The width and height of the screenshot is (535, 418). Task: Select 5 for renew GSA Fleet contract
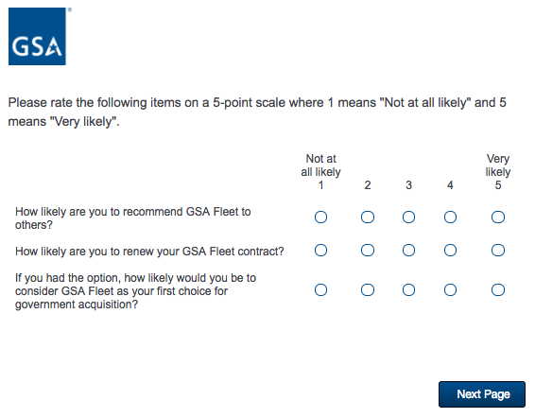click(498, 251)
